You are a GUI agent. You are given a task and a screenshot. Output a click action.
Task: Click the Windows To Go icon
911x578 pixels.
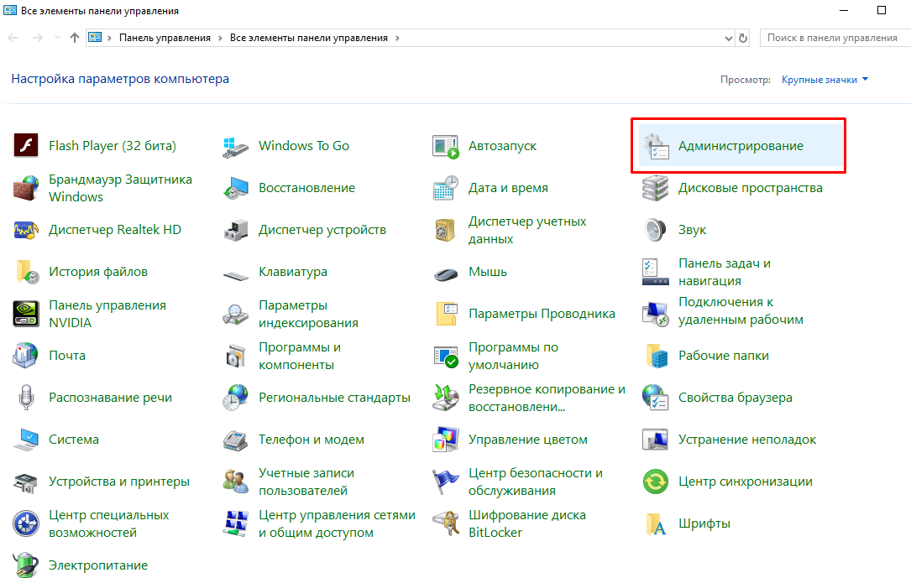point(236,147)
